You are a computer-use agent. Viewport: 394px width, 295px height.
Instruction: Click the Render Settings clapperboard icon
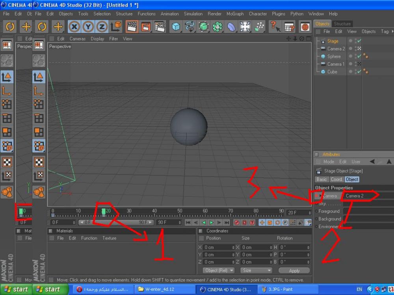point(160,27)
